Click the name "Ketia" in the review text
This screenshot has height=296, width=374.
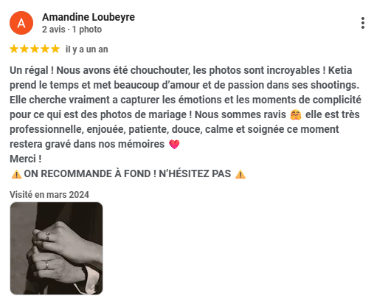340,70
